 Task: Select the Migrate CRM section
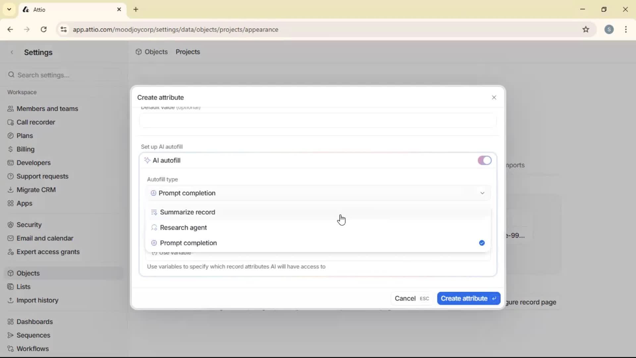[36, 190]
